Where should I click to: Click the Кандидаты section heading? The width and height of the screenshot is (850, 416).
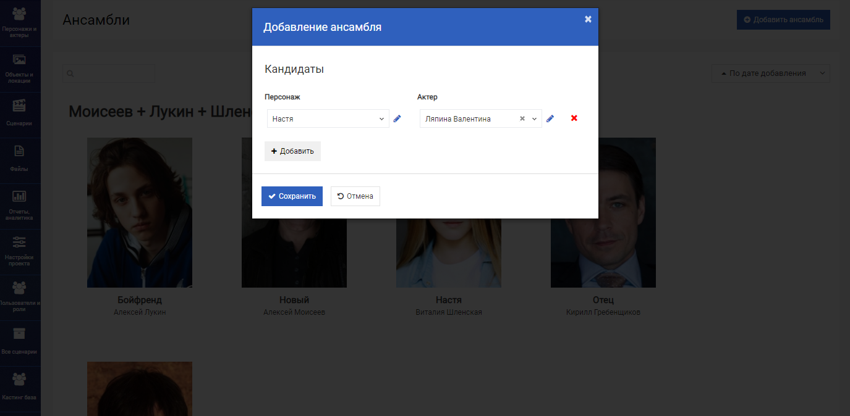point(294,69)
